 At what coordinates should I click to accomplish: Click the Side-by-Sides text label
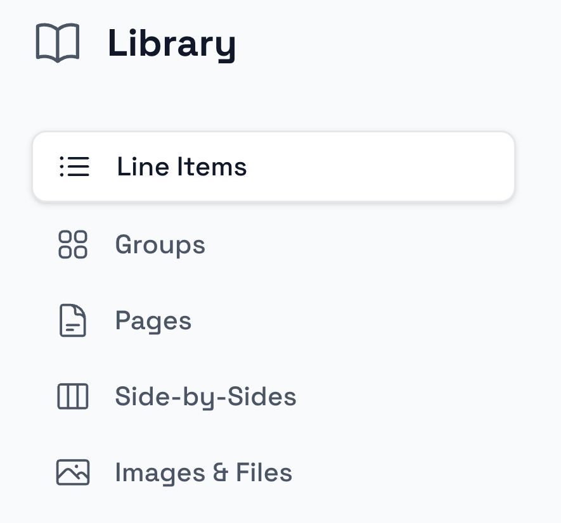pos(205,397)
